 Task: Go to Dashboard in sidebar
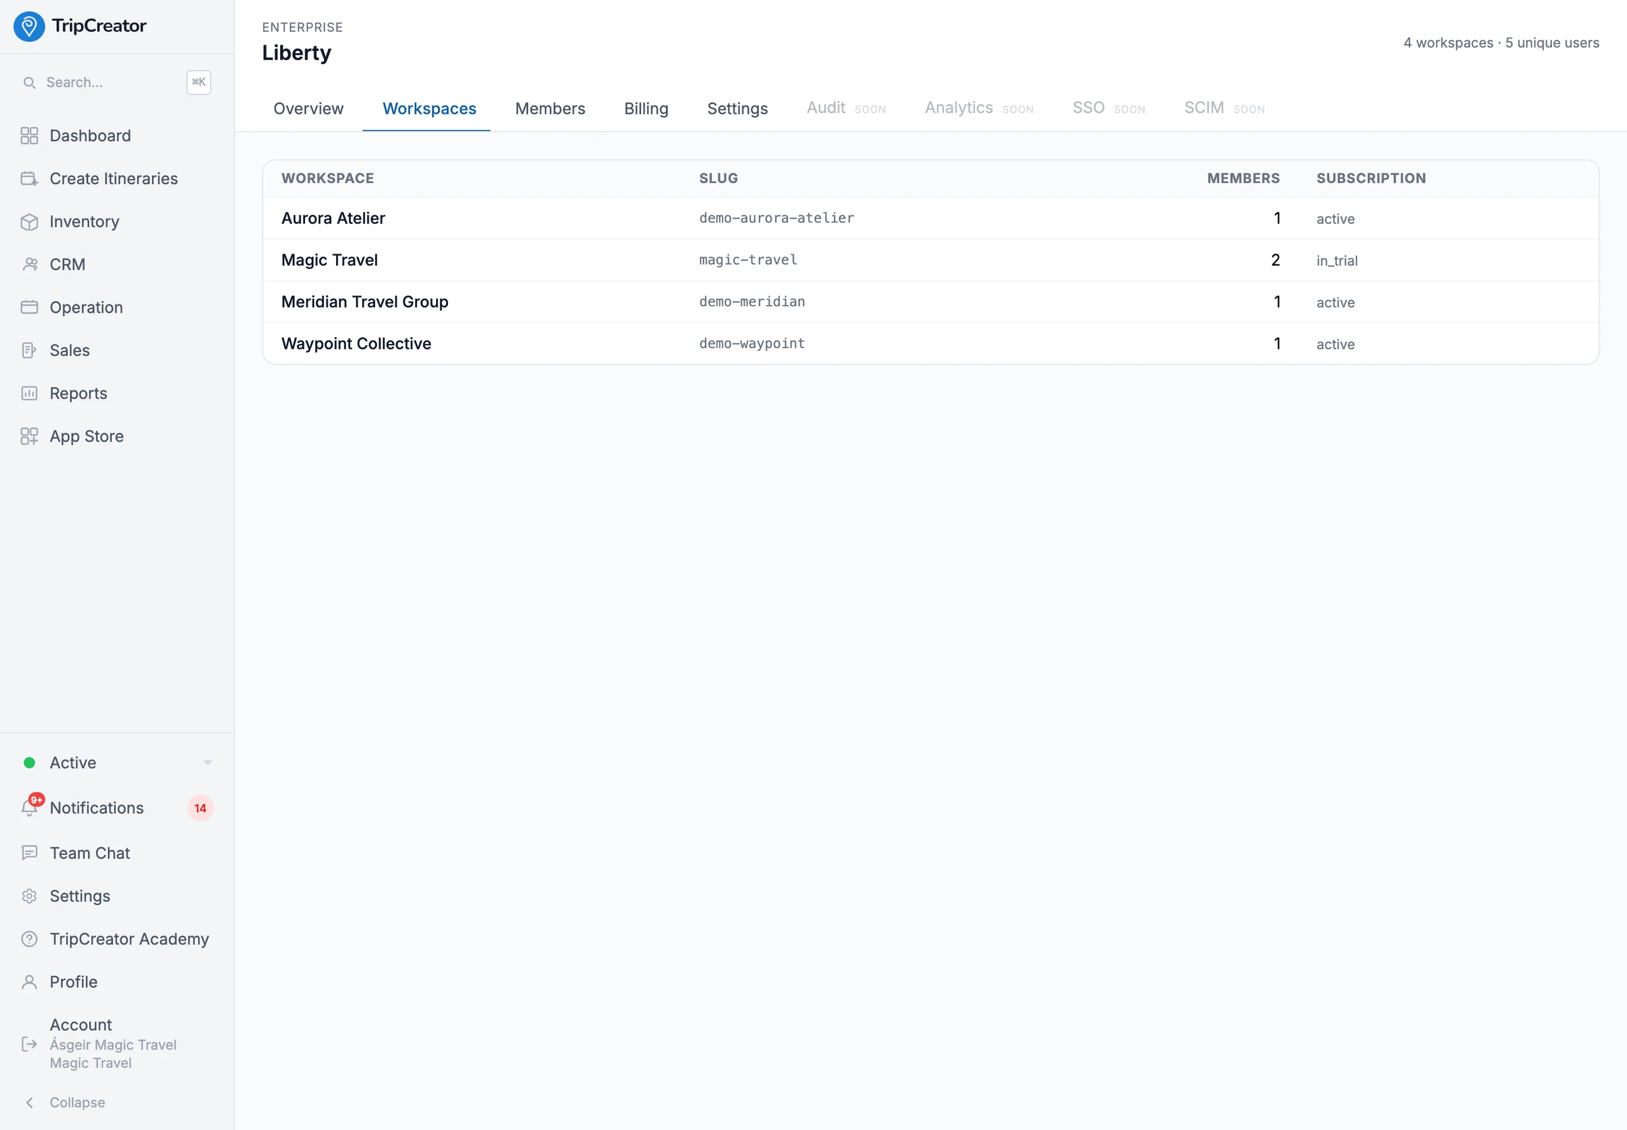pyautogui.click(x=90, y=136)
